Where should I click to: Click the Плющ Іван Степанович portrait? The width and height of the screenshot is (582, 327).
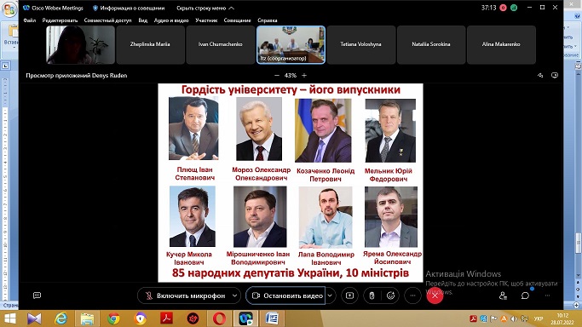coord(193,129)
